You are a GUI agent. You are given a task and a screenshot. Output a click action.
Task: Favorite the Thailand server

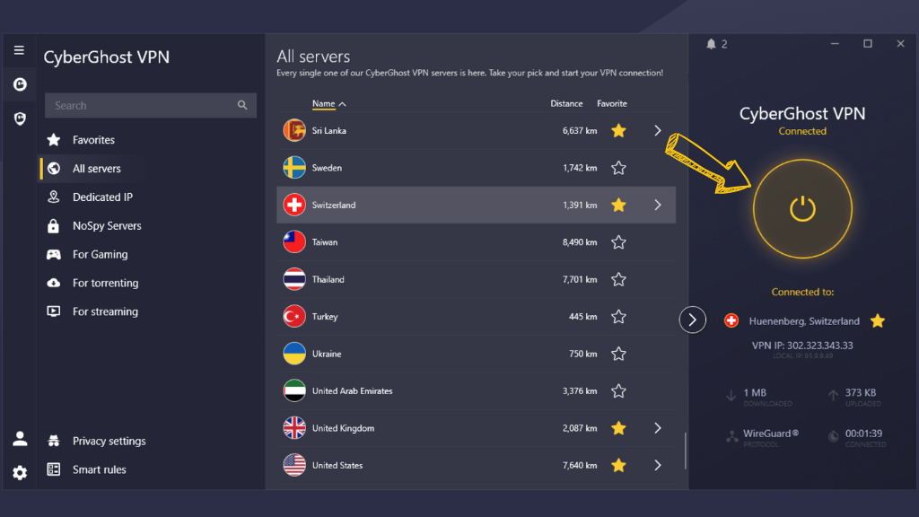(618, 279)
